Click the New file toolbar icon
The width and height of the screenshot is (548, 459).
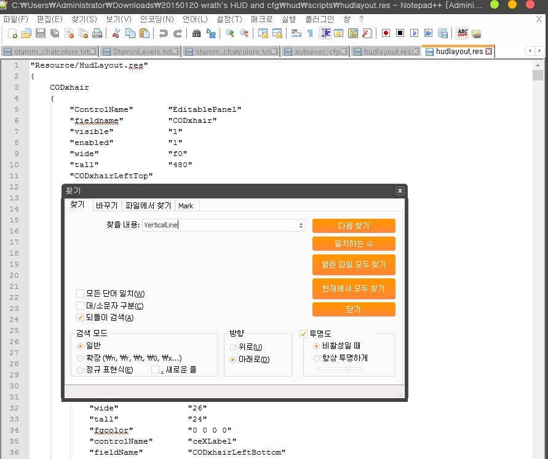click(12, 33)
